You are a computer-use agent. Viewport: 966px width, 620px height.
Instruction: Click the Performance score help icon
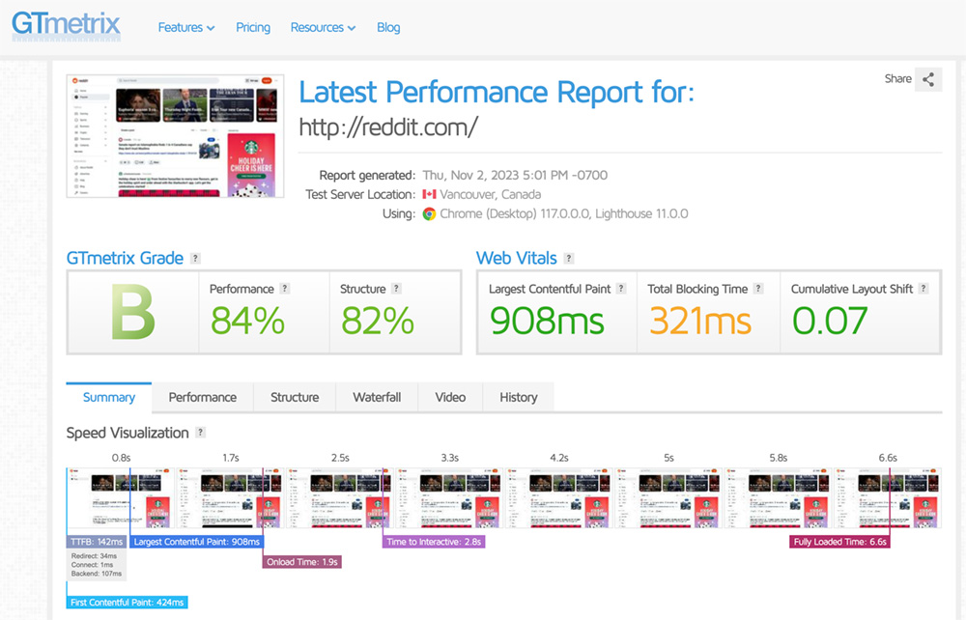pos(285,288)
